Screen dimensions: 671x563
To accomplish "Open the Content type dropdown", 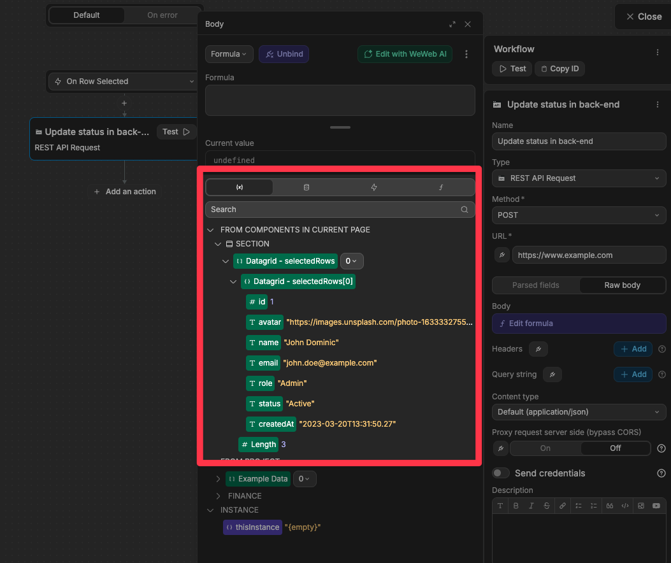I will 579,412.
